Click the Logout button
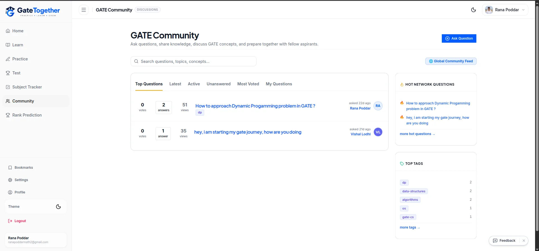The height and width of the screenshot is (251, 539). (17, 221)
